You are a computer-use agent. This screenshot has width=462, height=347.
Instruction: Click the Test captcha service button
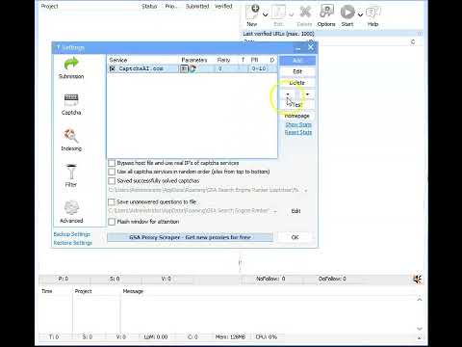[x=297, y=105]
